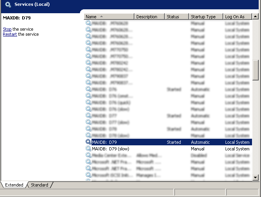Switch to the Extended tab
261x197 pixels.
[x=14, y=185]
